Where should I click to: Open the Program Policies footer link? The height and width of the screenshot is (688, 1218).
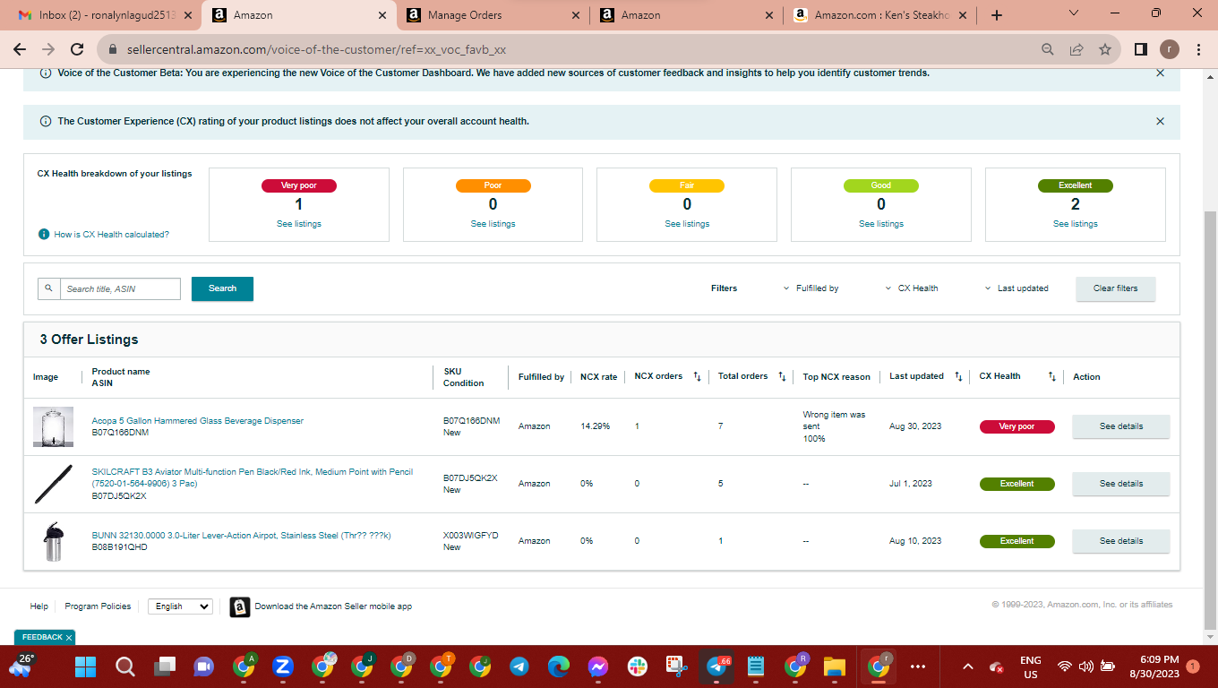(98, 606)
